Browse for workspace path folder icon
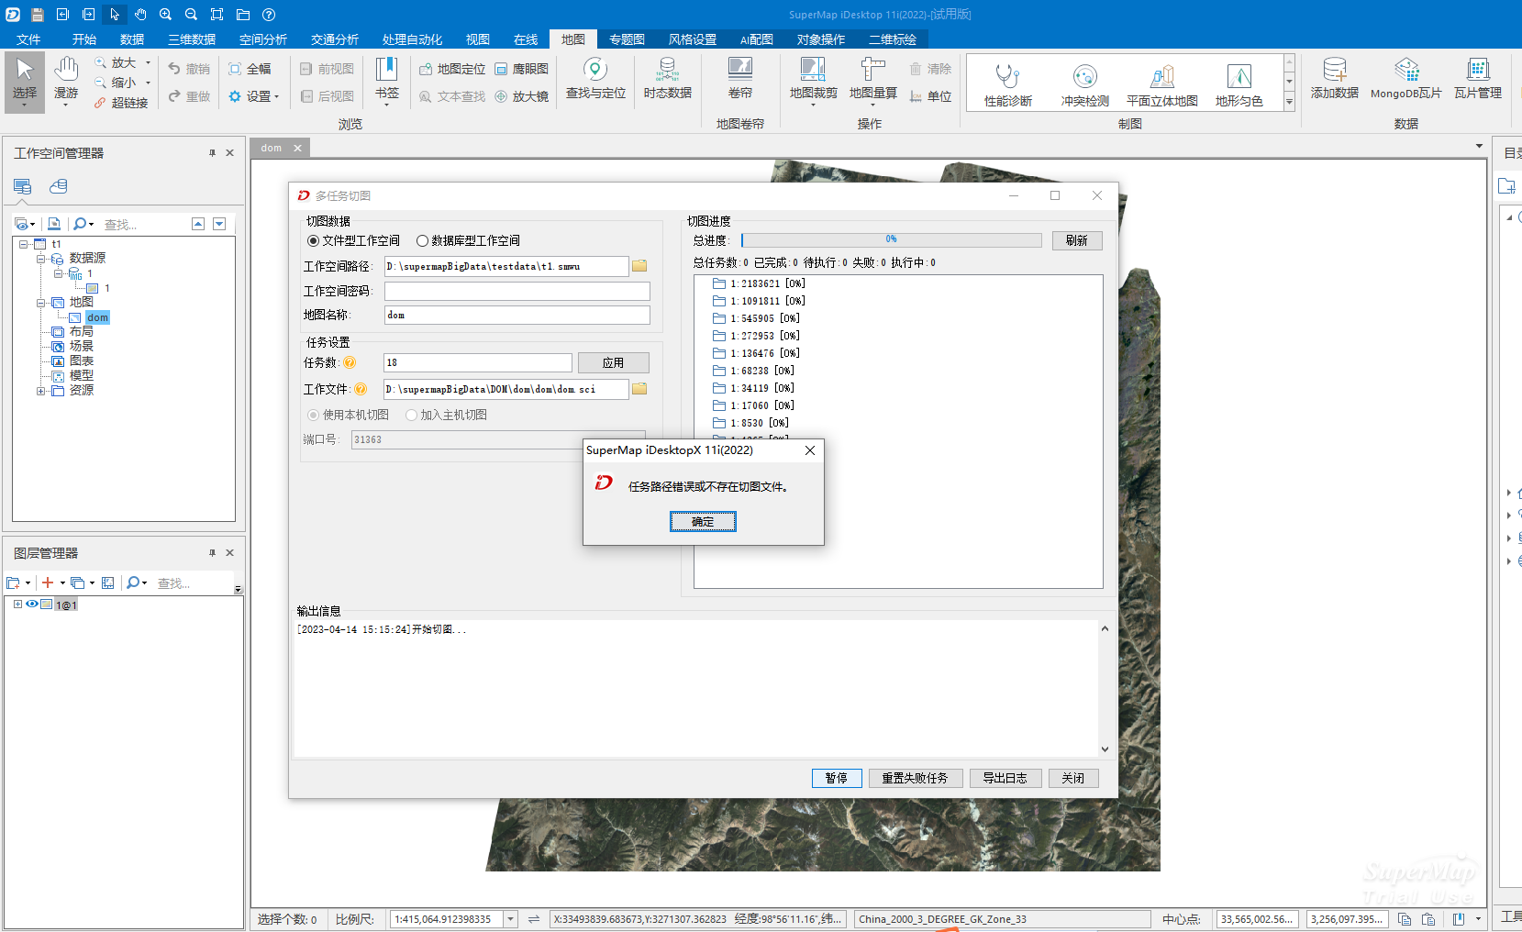Screen dimensions: 1522x932 pos(639,266)
